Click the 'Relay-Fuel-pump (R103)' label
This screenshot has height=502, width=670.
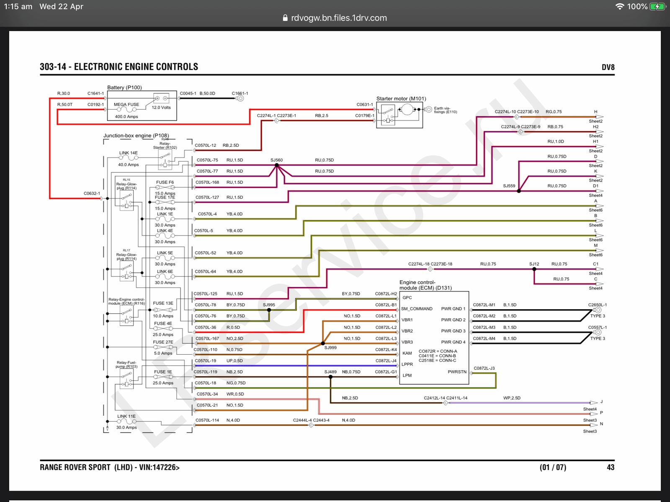pyautogui.click(x=126, y=364)
